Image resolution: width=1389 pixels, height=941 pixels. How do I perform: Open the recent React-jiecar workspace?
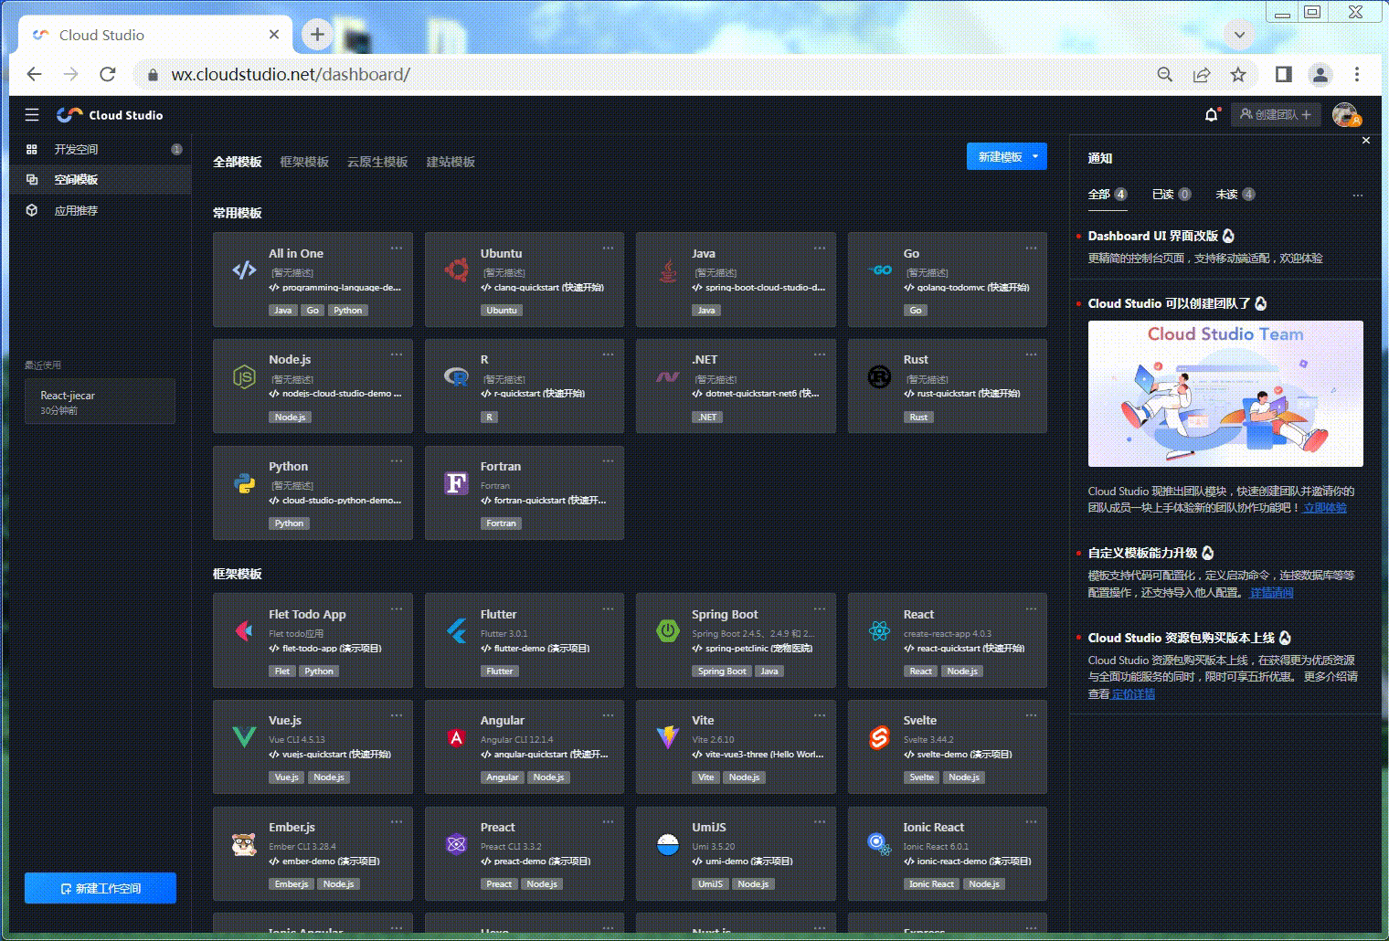point(100,402)
